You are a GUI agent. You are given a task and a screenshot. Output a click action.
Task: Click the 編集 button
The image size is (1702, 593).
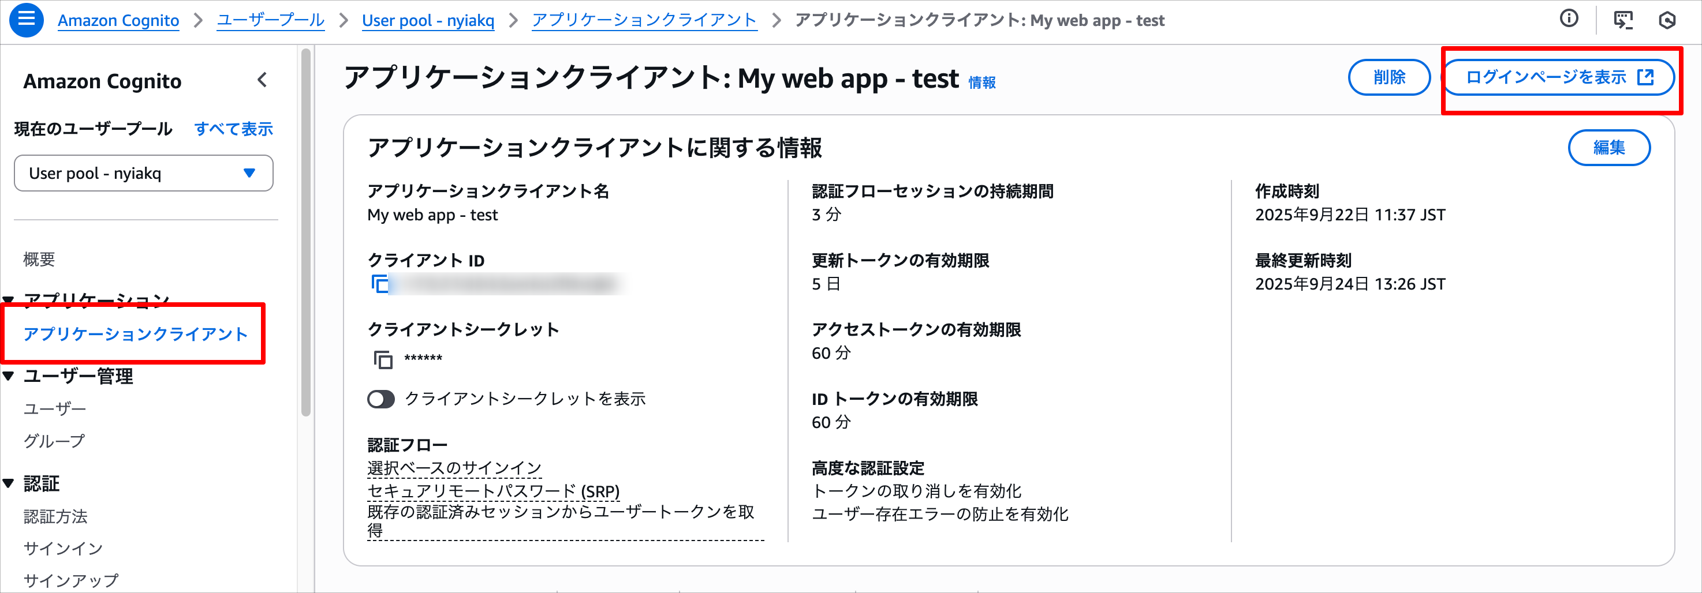pyautogui.click(x=1609, y=147)
